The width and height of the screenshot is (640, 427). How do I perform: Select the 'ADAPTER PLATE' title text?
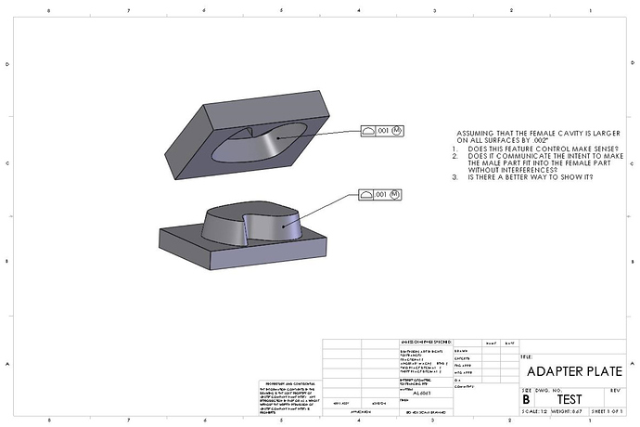tap(575, 371)
